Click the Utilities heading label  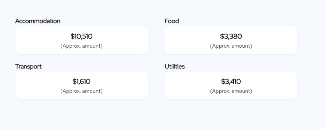point(174,66)
